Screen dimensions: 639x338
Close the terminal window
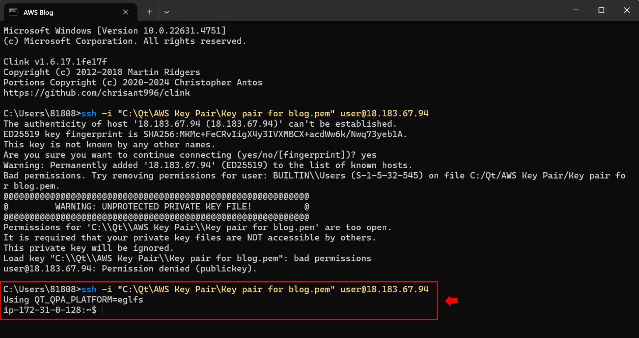pyautogui.click(x=627, y=10)
